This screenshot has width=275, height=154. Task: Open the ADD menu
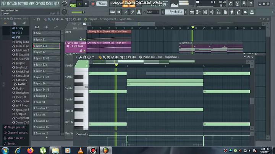15,3
